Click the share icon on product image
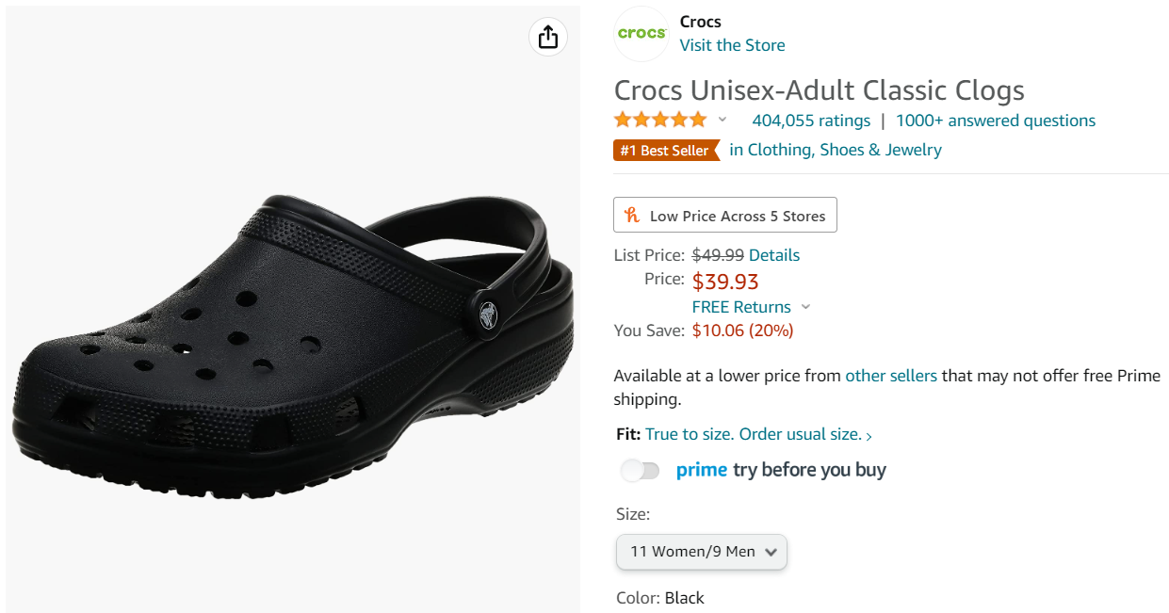The width and height of the screenshot is (1169, 613). click(548, 37)
